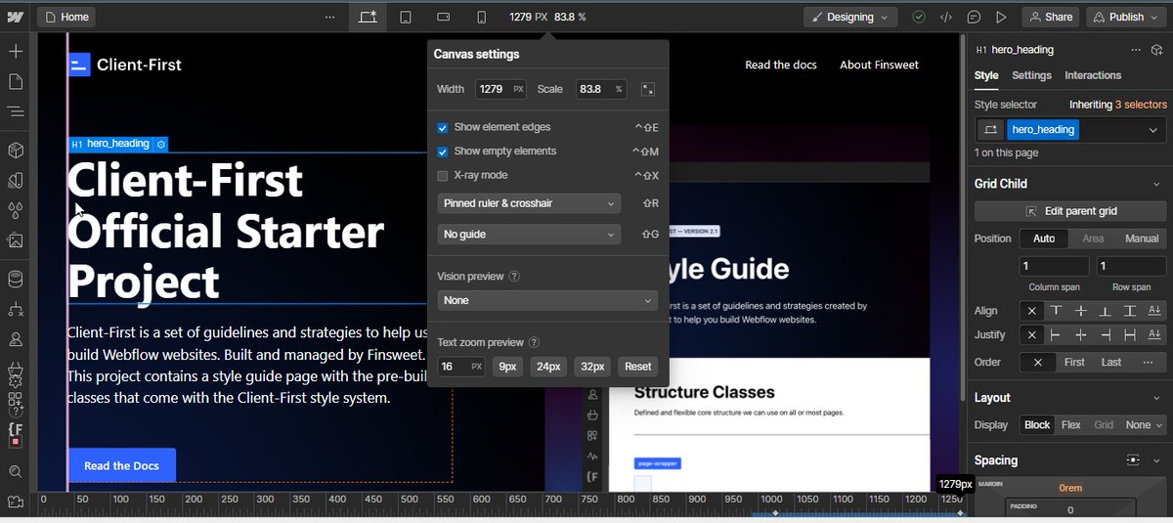Enable X-ray mode checkbox
1173x523 pixels.
click(x=443, y=175)
